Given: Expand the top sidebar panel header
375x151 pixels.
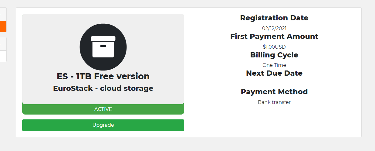Looking at the screenshot, I should coord(3,14).
